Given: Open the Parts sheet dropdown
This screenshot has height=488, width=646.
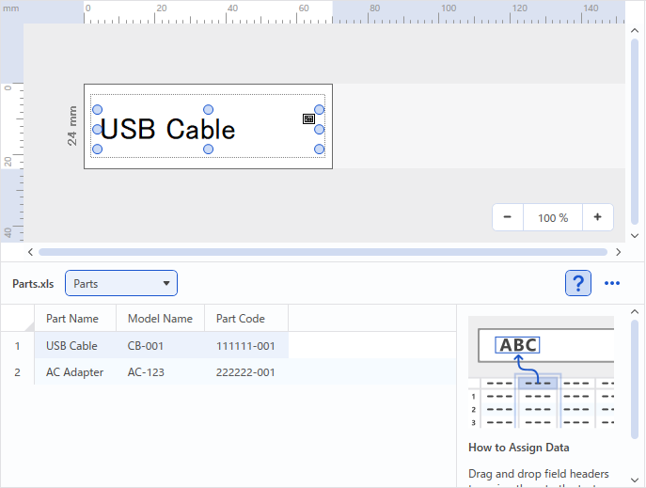Looking at the screenshot, I should tap(120, 283).
